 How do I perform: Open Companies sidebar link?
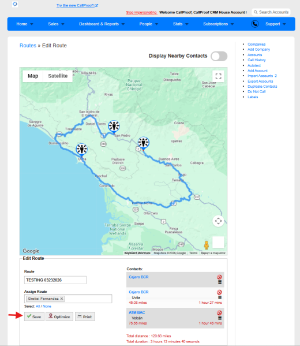(256, 44)
